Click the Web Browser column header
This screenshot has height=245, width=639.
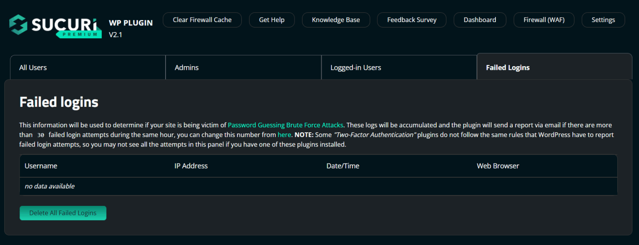tap(498, 166)
